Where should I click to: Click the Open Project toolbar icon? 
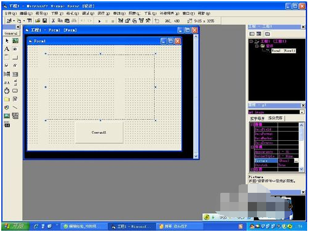point(38,20)
